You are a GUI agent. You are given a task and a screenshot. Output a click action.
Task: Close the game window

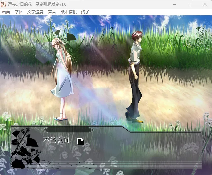point(205,4)
